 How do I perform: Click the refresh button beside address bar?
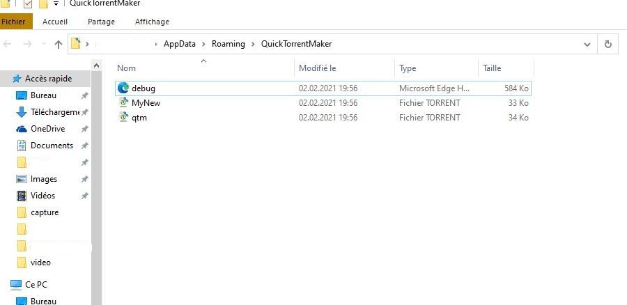coord(607,44)
